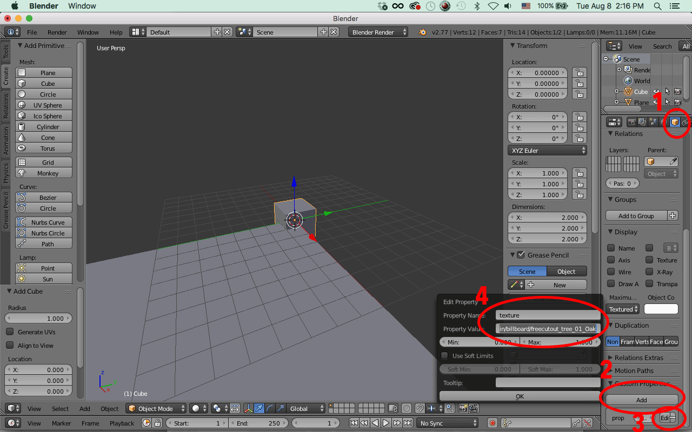
Task: Play the animation forward
Action: pos(386,423)
